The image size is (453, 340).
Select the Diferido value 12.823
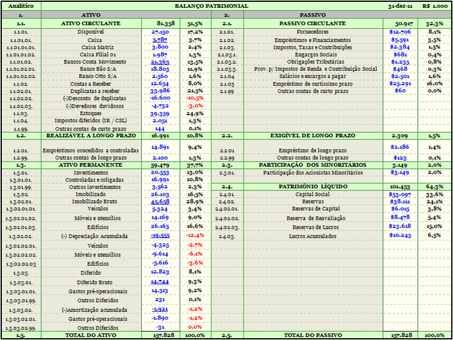[x=160, y=272]
